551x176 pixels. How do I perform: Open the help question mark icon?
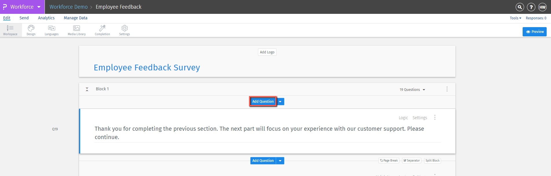click(x=531, y=7)
